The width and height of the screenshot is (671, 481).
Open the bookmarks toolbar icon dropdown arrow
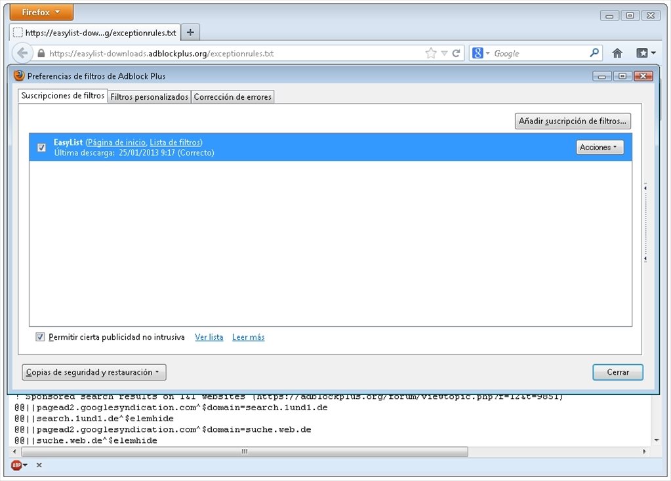[653, 53]
